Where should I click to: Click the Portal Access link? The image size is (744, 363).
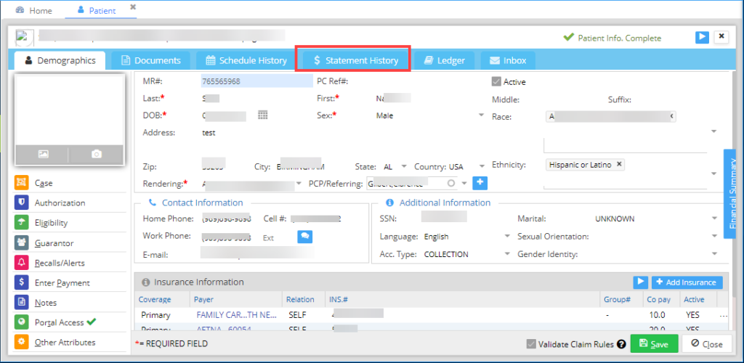(58, 322)
